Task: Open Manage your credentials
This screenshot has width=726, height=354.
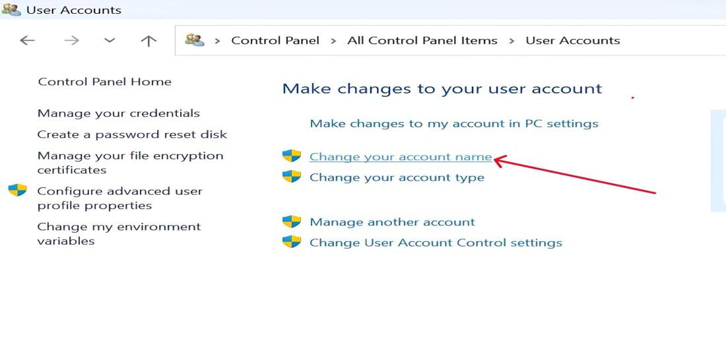Action: tap(119, 113)
